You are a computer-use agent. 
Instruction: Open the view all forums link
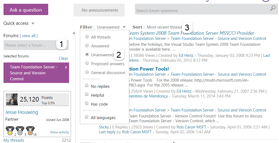click(x=29, y=36)
